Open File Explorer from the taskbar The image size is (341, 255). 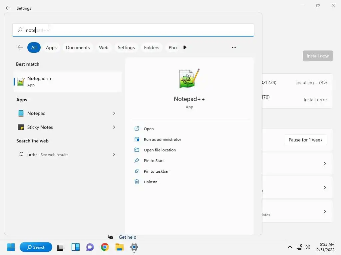point(120,247)
